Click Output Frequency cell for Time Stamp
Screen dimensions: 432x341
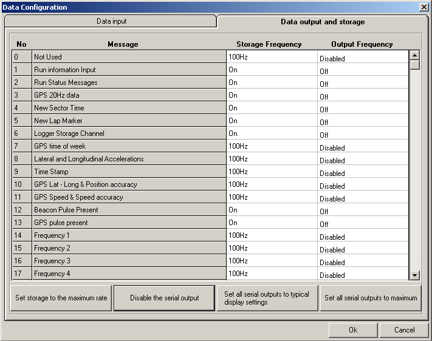pos(363,172)
